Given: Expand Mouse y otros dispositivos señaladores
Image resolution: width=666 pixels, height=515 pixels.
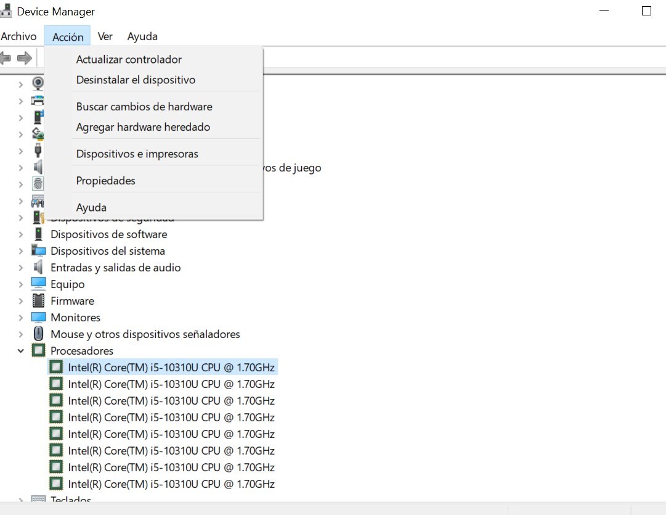Looking at the screenshot, I should (x=20, y=334).
